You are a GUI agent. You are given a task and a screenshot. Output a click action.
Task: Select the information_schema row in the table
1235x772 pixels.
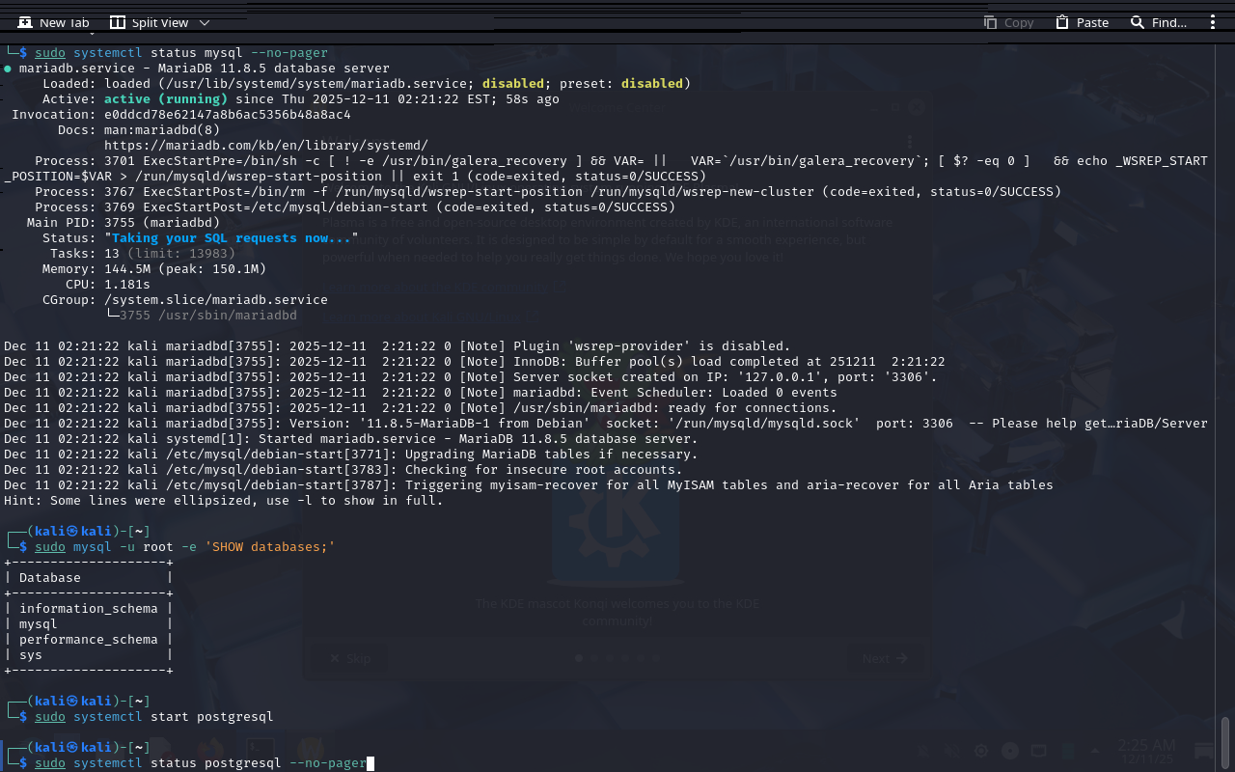tap(88, 608)
